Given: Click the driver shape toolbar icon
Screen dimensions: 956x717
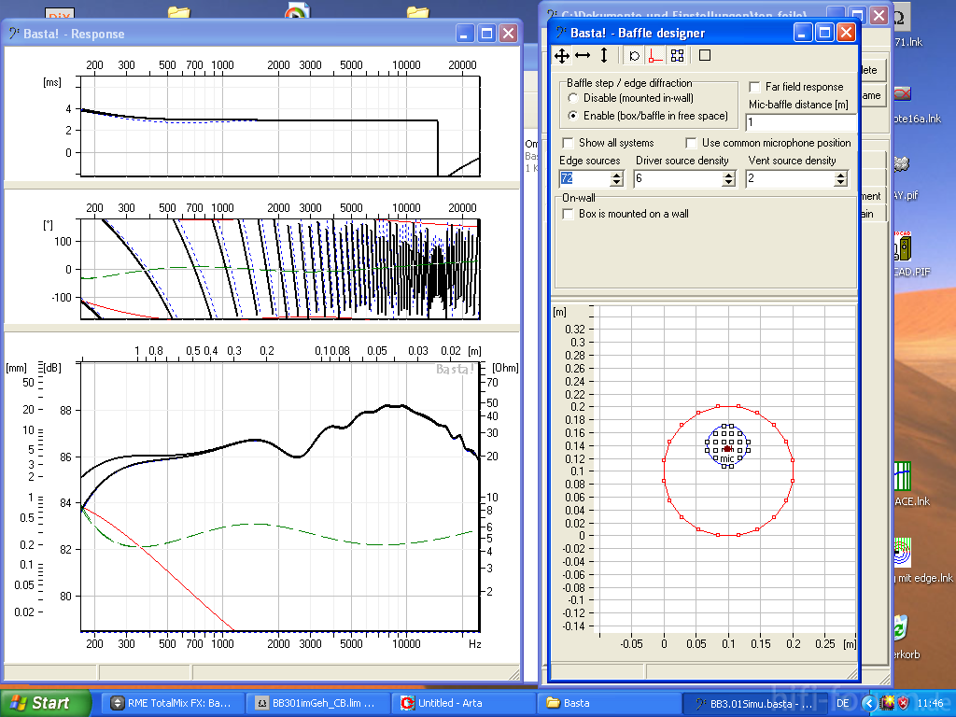Looking at the screenshot, I should click(634, 56).
